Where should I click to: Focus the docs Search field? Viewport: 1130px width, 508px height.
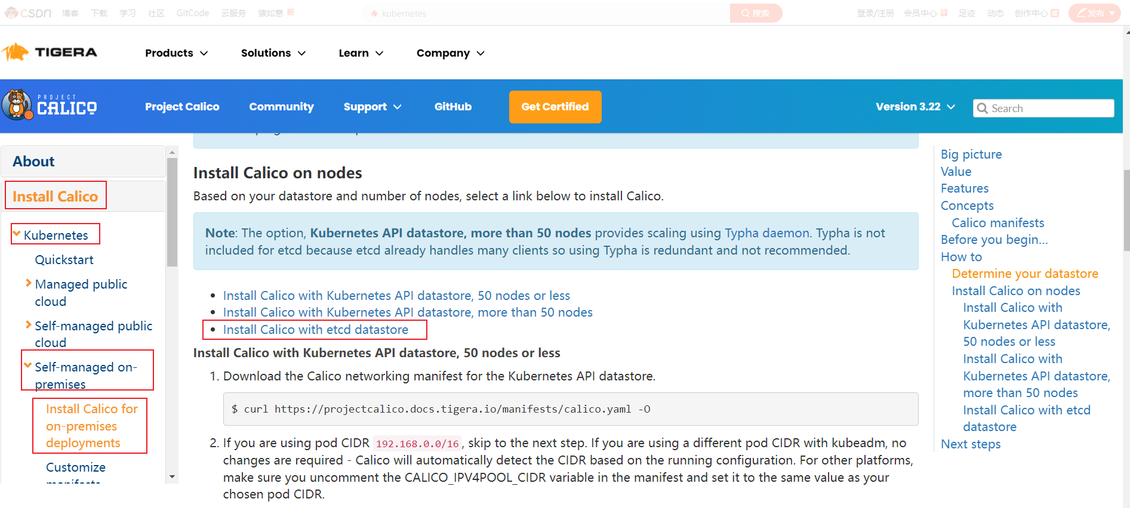(1043, 108)
